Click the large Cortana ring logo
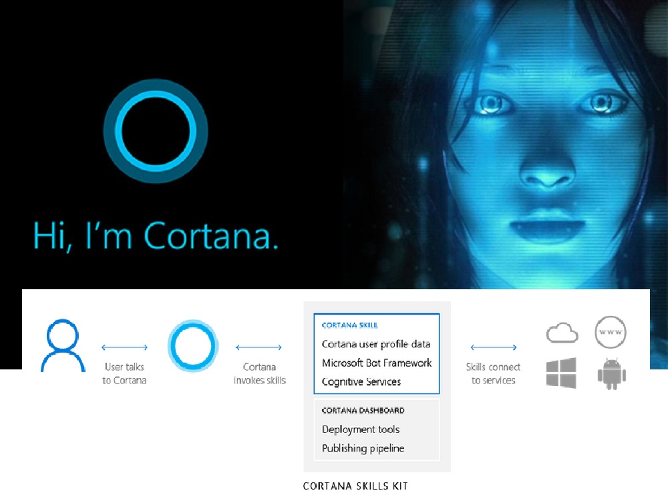This screenshot has height=501, width=668. tap(156, 131)
